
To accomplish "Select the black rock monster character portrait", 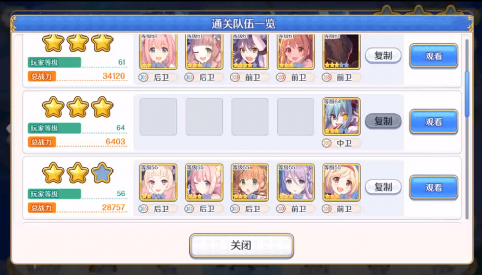I will (x=341, y=51).
